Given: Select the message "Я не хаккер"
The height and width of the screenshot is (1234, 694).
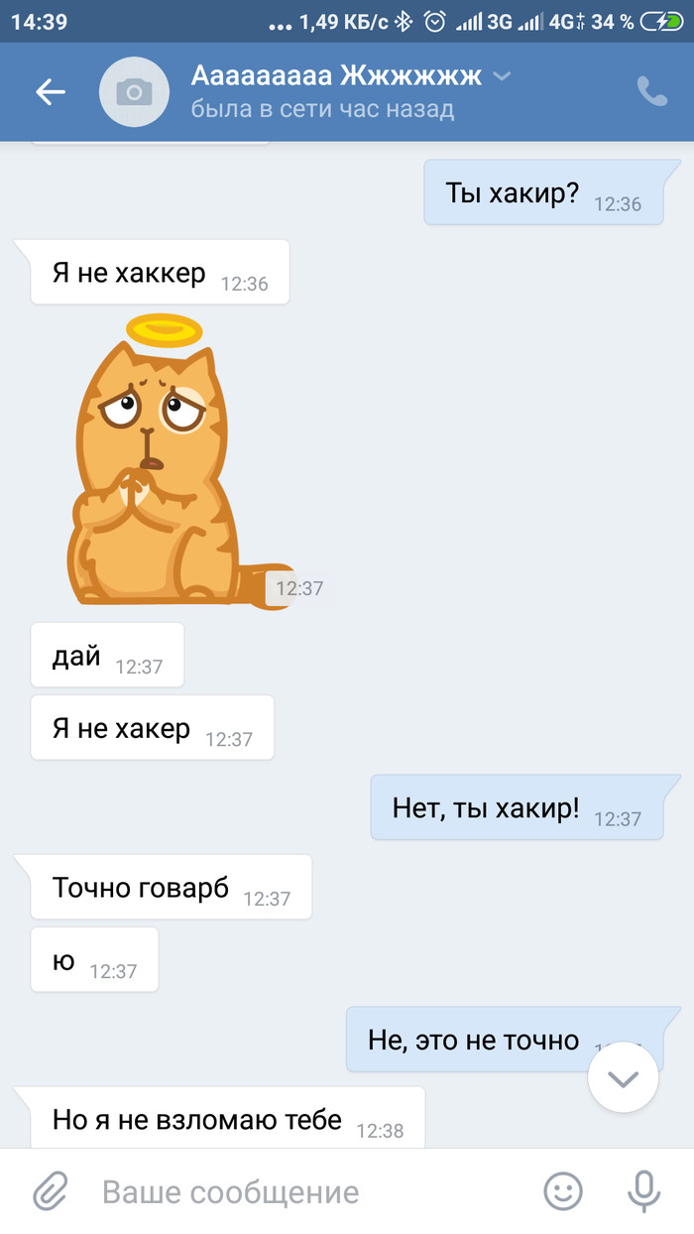Looking at the screenshot, I should (x=160, y=272).
